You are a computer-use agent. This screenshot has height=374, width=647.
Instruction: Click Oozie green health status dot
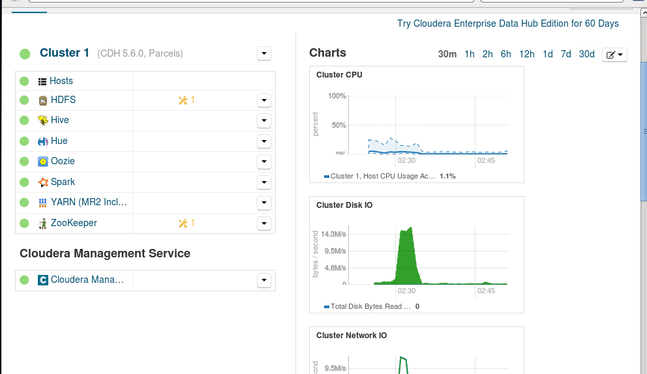point(24,161)
